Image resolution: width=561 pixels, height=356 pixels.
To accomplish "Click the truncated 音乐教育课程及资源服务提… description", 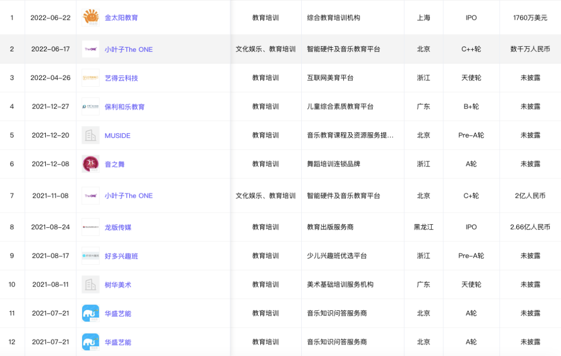I will [x=350, y=135].
